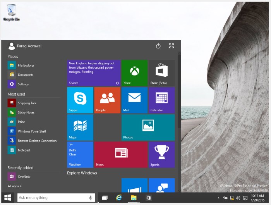271x205 pixels.
Task: Click the Parag Agrawal user avatar
Action: 12,46
